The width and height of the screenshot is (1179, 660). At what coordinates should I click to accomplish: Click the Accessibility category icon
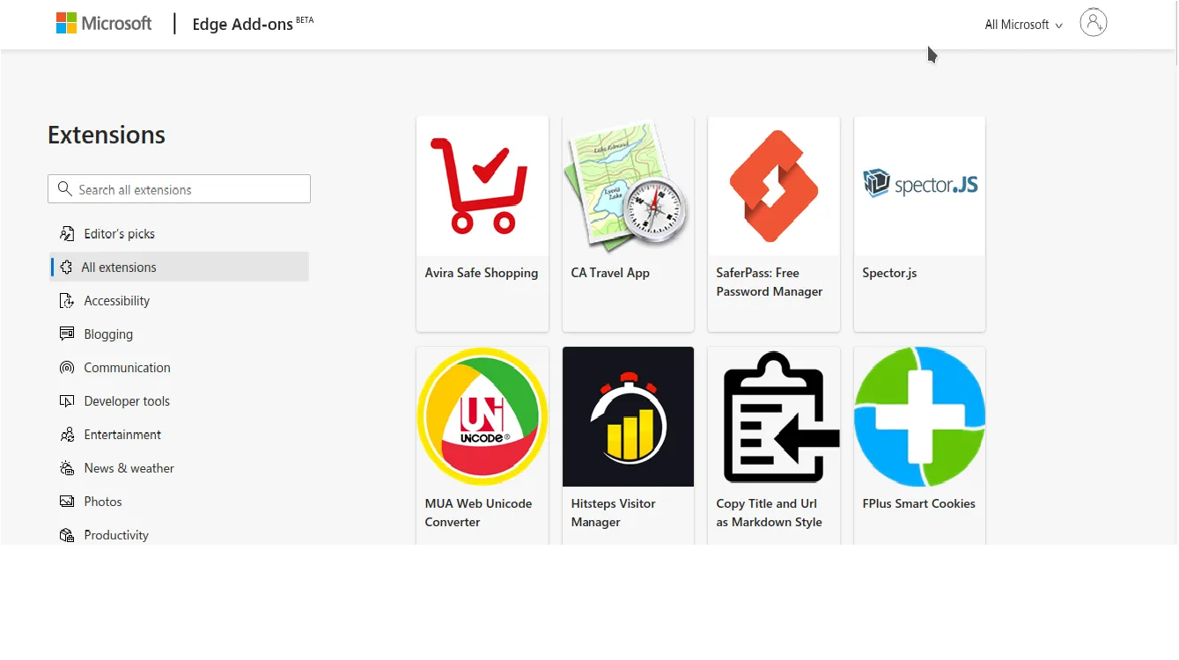point(67,301)
